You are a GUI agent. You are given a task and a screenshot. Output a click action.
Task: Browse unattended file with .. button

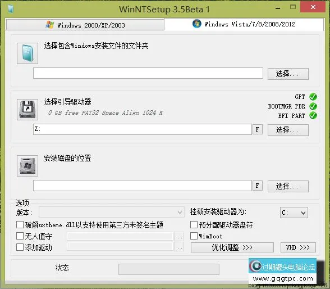click(x=179, y=236)
